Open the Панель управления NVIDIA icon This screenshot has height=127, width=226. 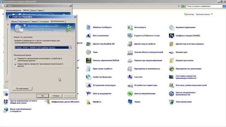[88, 60]
